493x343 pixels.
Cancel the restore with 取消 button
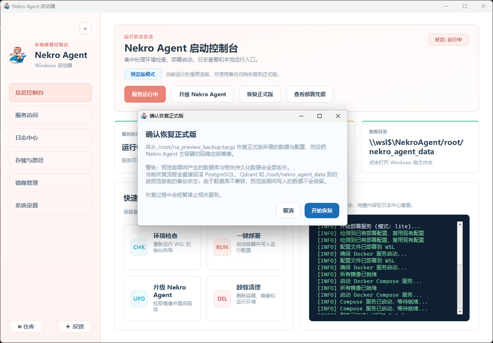[288, 211]
